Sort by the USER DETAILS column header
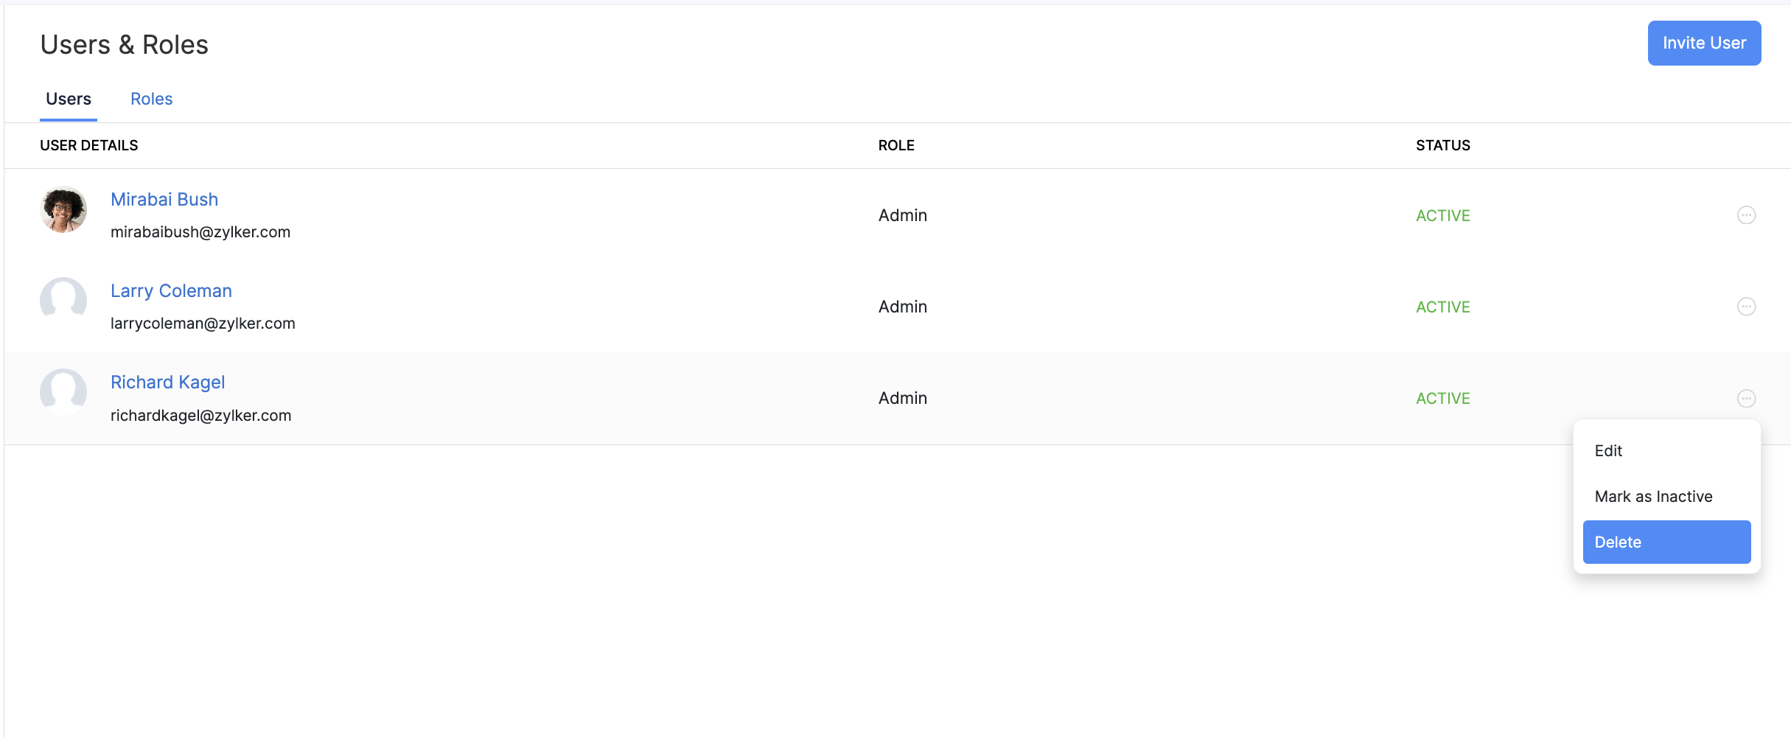This screenshot has height=737, width=1791. 88,145
